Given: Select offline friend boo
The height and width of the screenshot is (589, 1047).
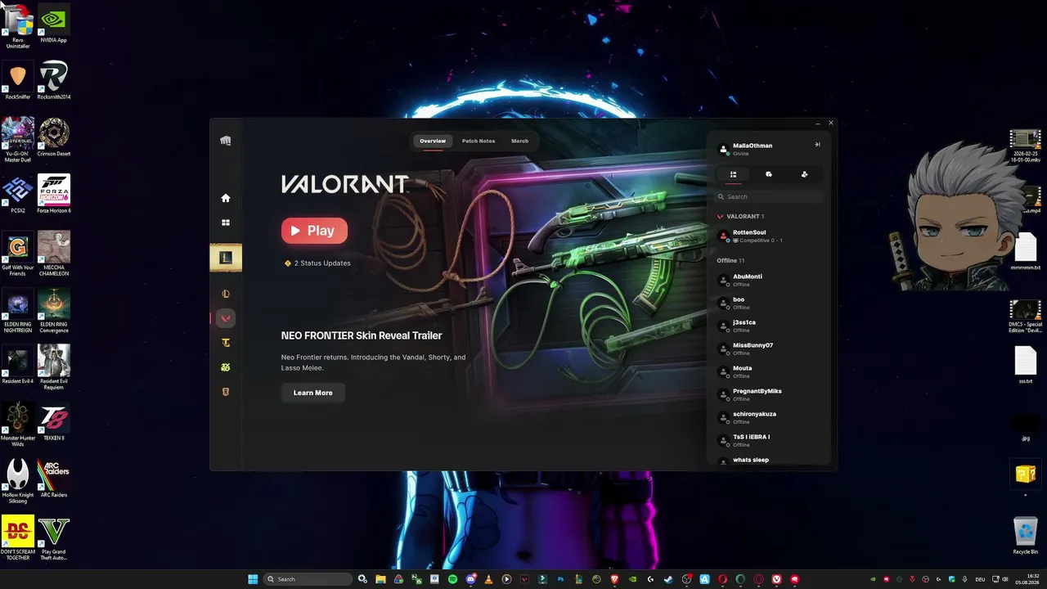Looking at the screenshot, I should [769, 303].
